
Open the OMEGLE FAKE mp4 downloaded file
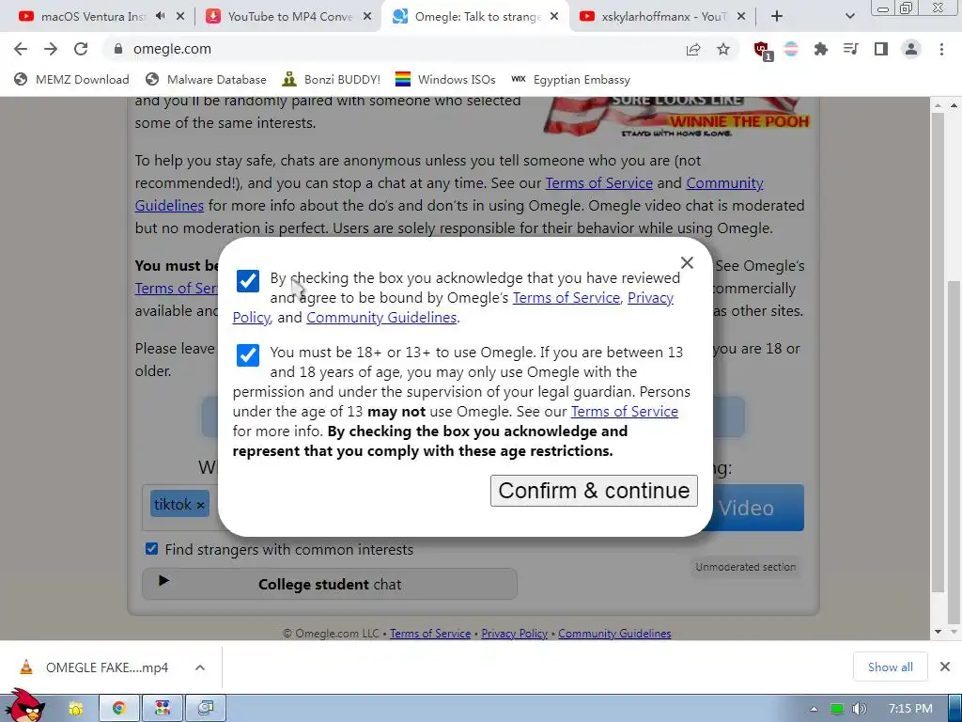[x=107, y=667]
